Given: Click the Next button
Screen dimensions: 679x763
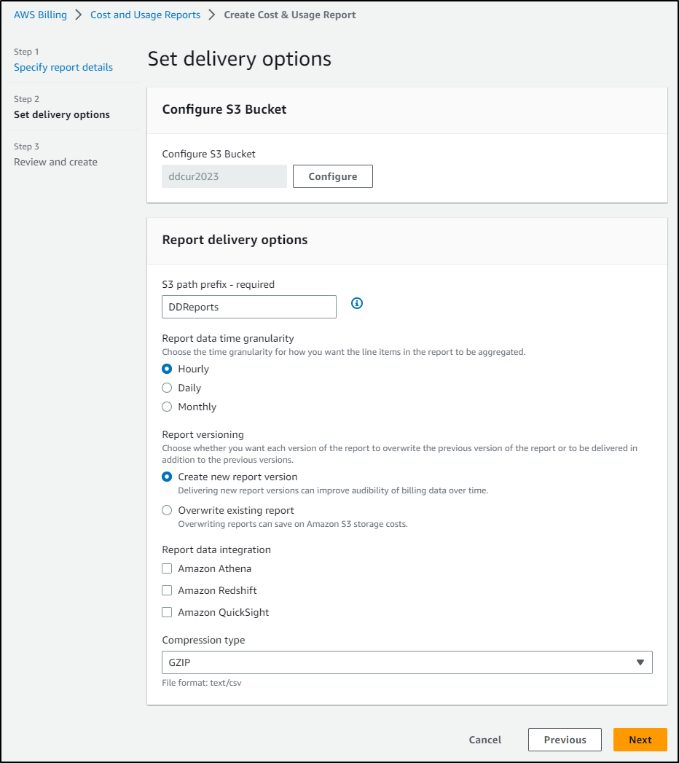Looking at the screenshot, I should click(x=640, y=740).
